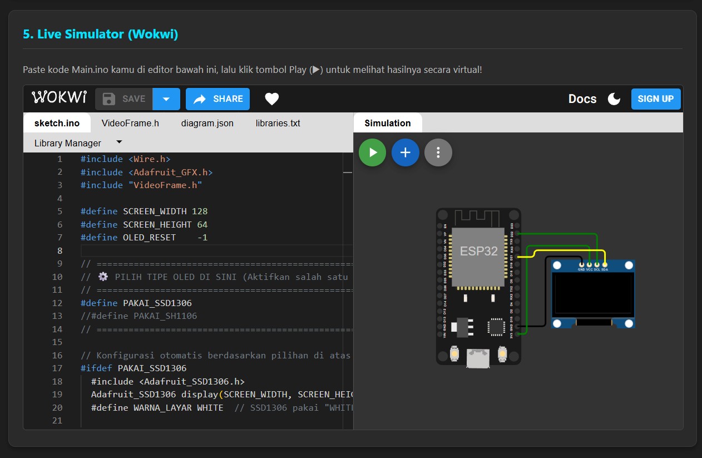Click the OLED's black screen area
Screen dimensions: 702x458
point(593,295)
